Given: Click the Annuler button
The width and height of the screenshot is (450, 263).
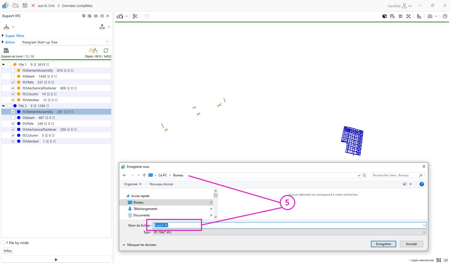Looking at the screenshot, I should (x=411, y=244).
